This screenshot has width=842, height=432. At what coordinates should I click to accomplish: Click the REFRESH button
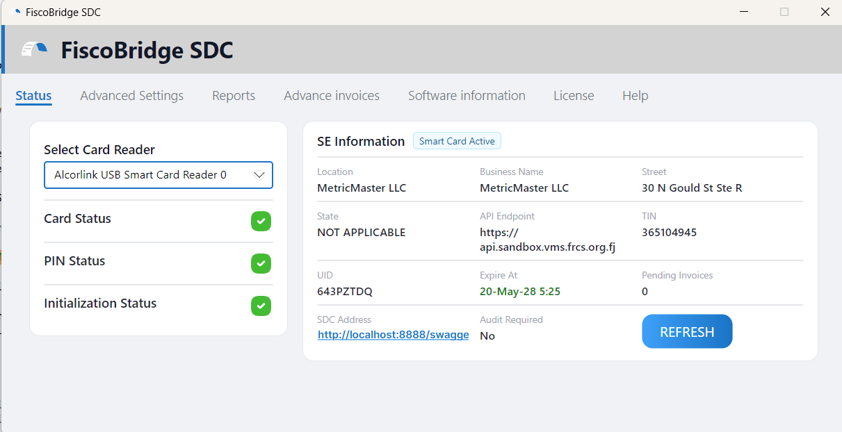coord(687,331)
